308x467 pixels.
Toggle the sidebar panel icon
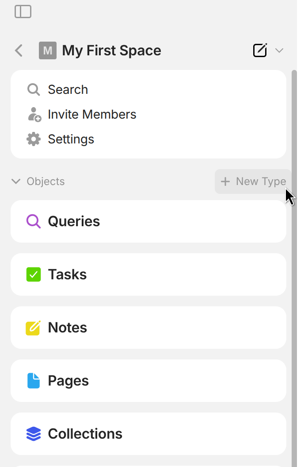23,12
